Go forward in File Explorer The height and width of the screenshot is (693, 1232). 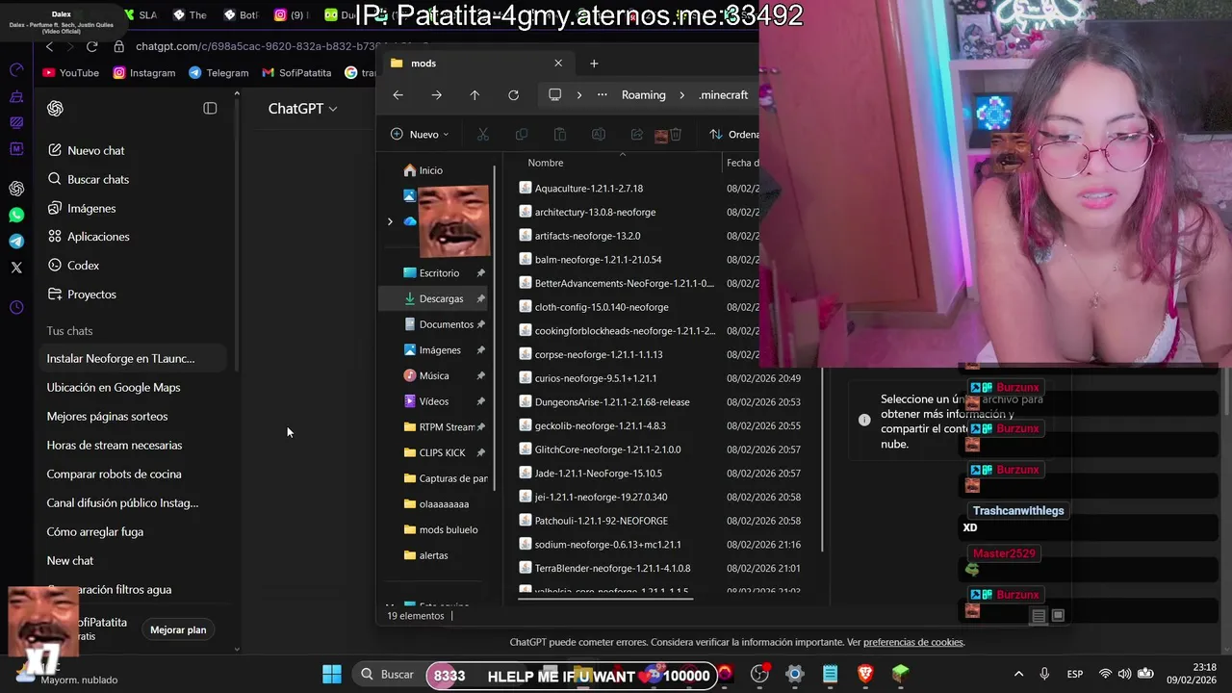[x=436, y=95]
